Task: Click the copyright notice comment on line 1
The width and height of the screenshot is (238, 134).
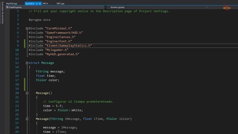Action: tap(99, 11)
